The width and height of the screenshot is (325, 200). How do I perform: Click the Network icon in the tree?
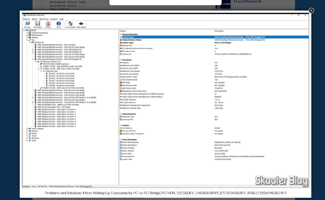pyautogui.click(x=30, y=138)
